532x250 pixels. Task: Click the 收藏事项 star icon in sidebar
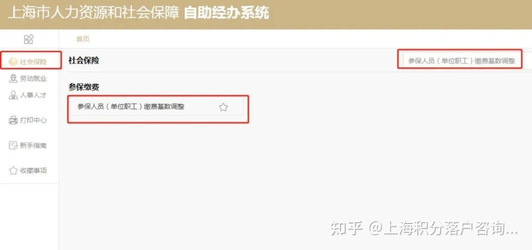pyautogui.click(x=13, y=170)
